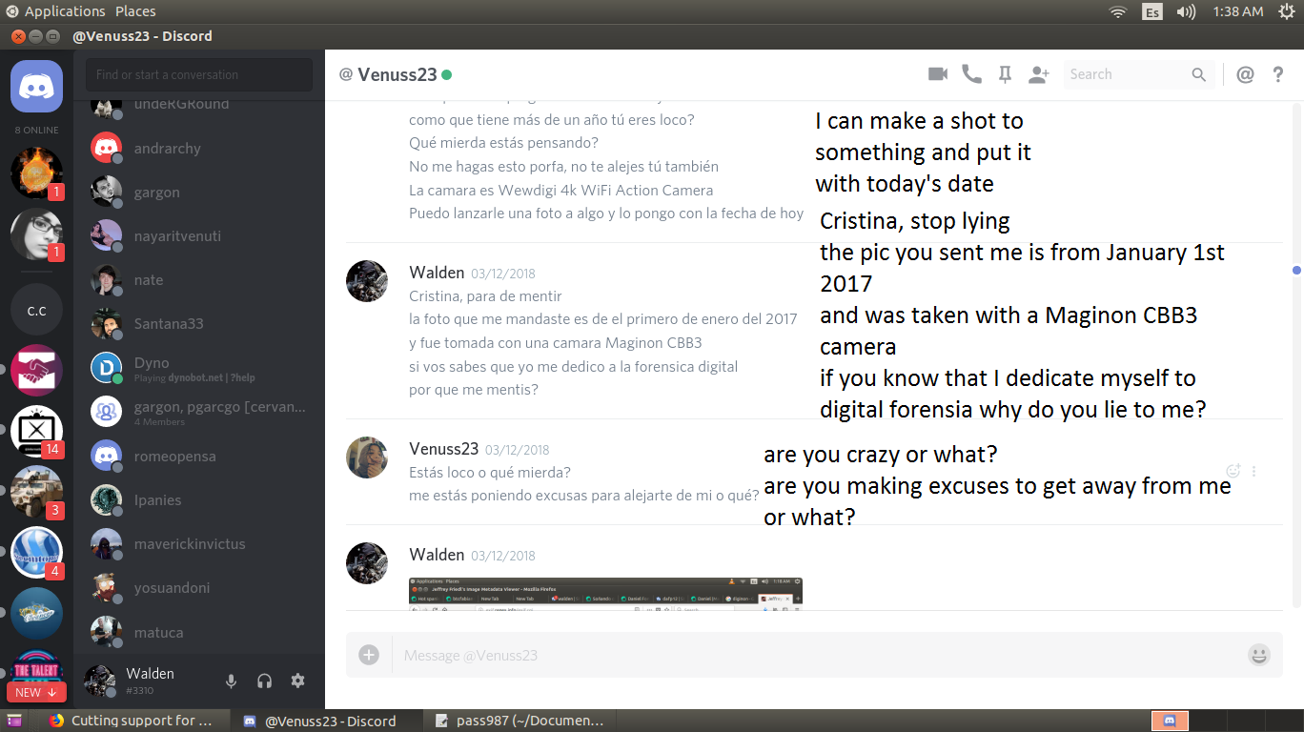The width and height of the screenshot is (1304, 732).
Task: Start a voice call with Venuss23
Action: click(x=971, y=74)
